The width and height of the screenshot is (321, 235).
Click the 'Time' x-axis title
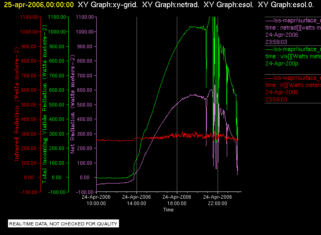(168, 209)
